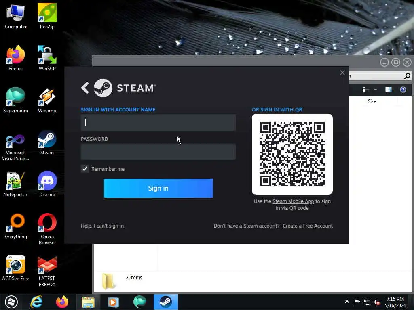The width and height of the screenshot is (414, 310).
Task: Focus the Steam password field
Action: (x=158, y=152)
